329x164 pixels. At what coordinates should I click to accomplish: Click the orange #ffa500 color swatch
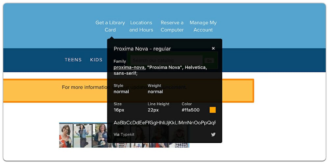coord(213,110)
